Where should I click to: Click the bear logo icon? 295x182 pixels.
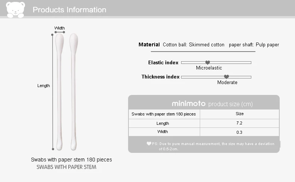point(15,10)
